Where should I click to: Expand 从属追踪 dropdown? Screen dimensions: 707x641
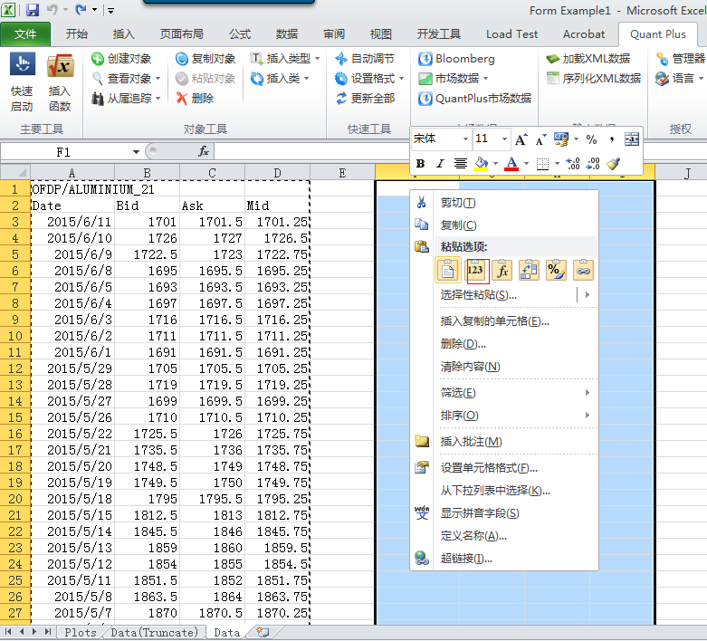(x=158, y=99)
